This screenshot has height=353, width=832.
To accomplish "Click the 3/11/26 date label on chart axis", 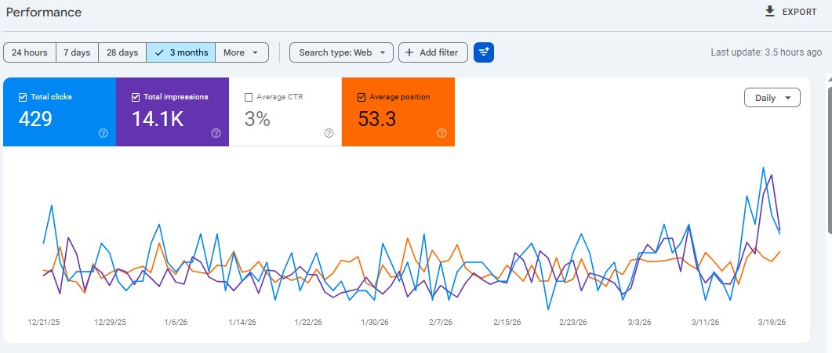I will coord(705,322).
